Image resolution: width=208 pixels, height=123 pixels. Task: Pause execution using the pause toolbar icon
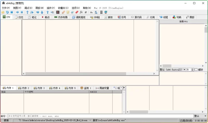click(22, 12)
